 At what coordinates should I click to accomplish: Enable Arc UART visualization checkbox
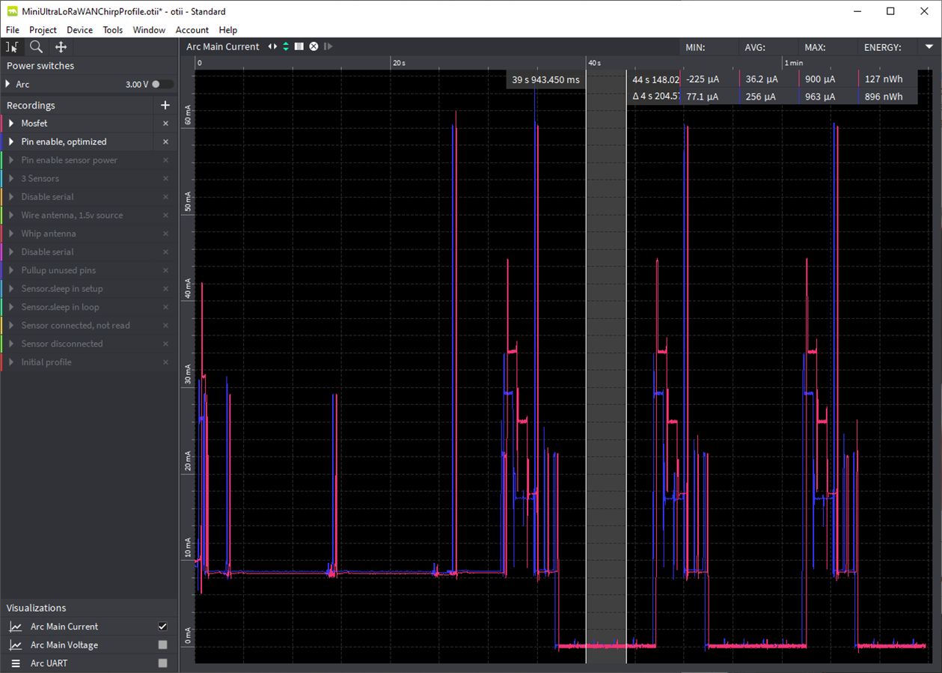[162, 663]
